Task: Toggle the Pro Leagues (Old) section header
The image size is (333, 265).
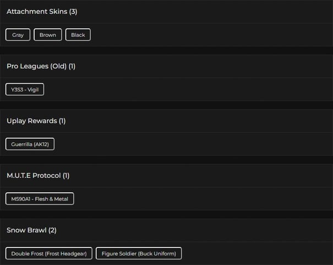Action: [37, 66]
